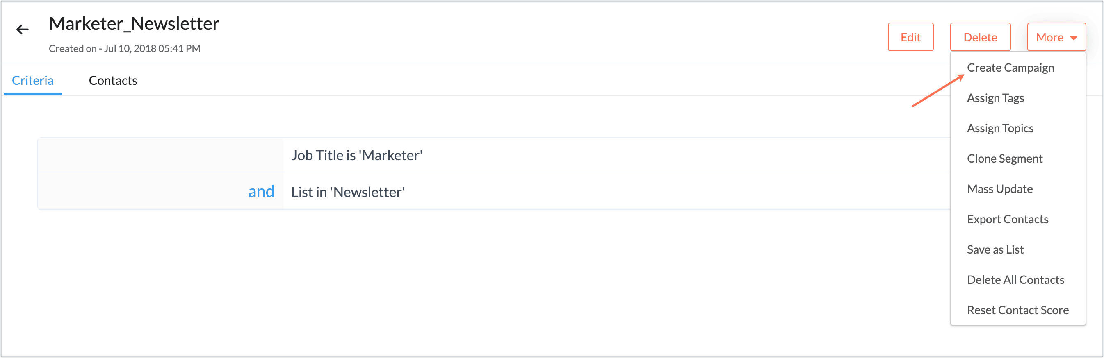The height and width of the screenshot is (358, 1104).
Task: Click the List in 'Newsletter' criterion
Action: (348, 192)
